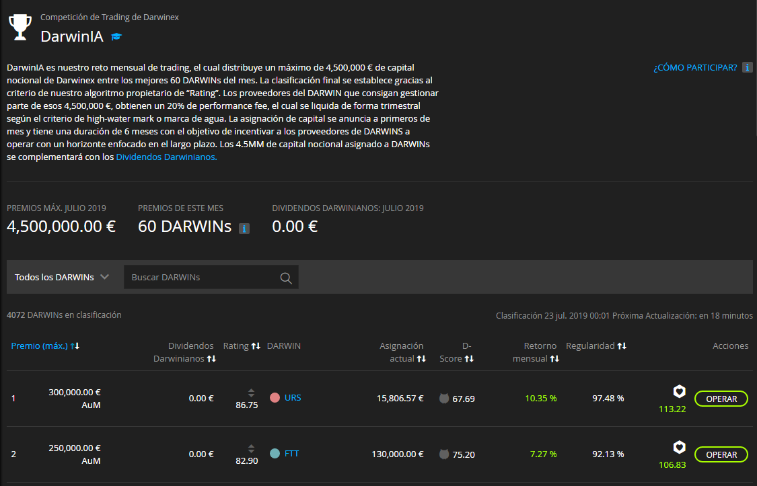Click info icon beside 60 DARWINs
This screenshot has height=486, width=757.
click(x=244, y=229)
